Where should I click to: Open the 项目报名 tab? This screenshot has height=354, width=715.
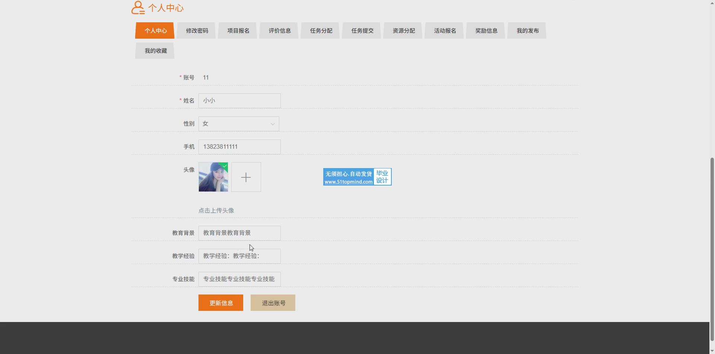pyautogui.click(x=238, y=31)
